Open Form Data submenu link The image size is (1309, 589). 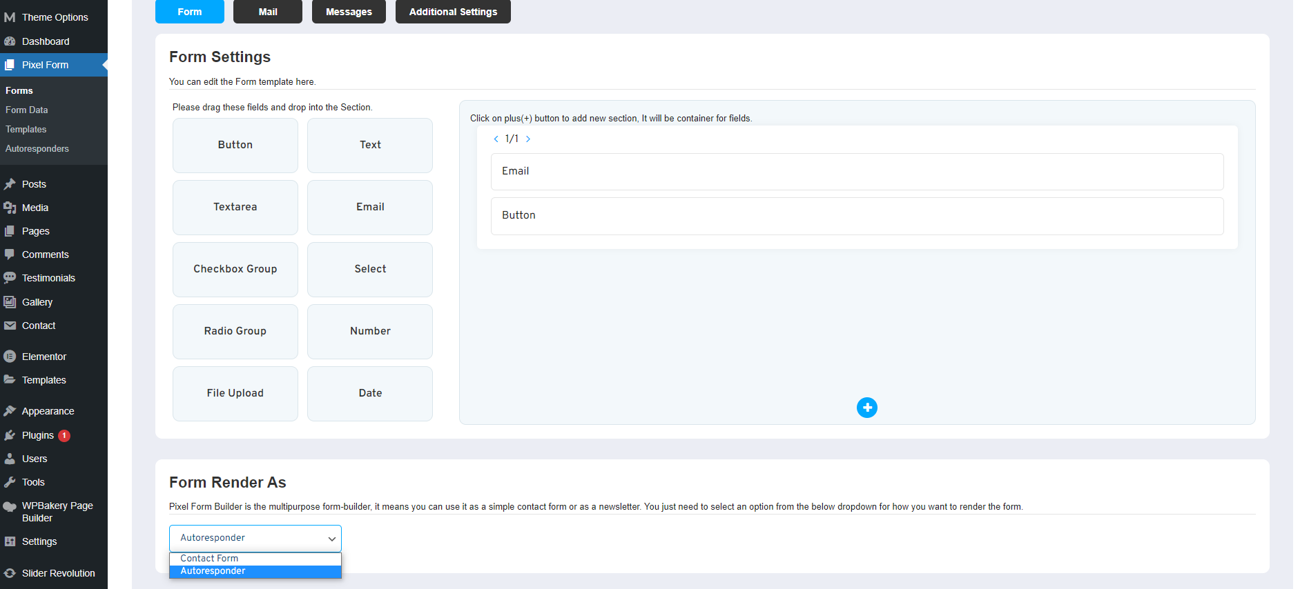(x=27, y=110)
